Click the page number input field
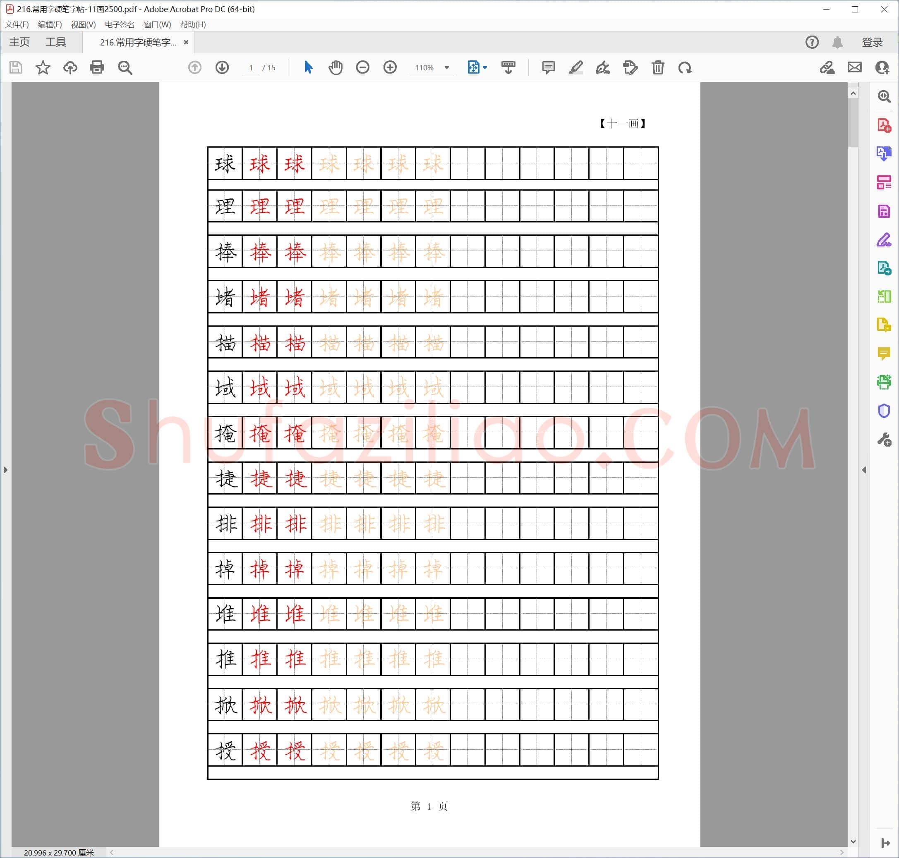899x858 pixels. point(251,68)
